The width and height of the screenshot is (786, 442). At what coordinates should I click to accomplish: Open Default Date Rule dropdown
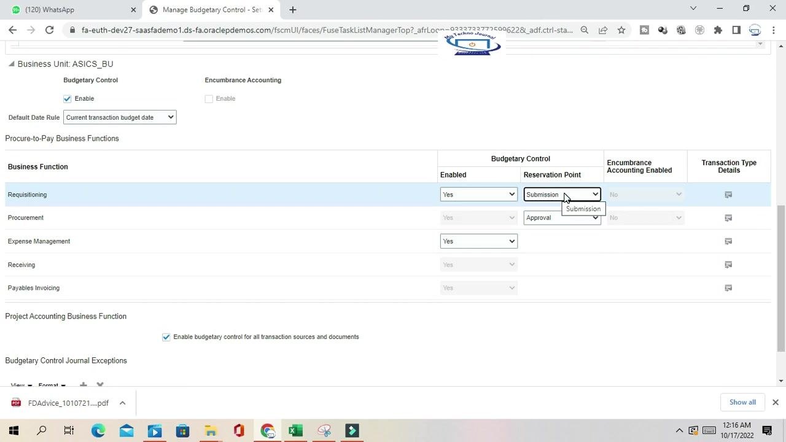tap(120, 117)
